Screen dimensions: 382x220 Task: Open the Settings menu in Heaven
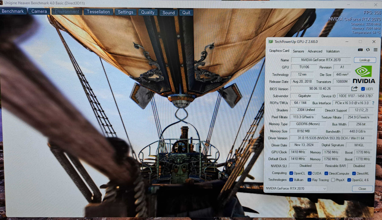pyautogui.click(x=126, y=12)
